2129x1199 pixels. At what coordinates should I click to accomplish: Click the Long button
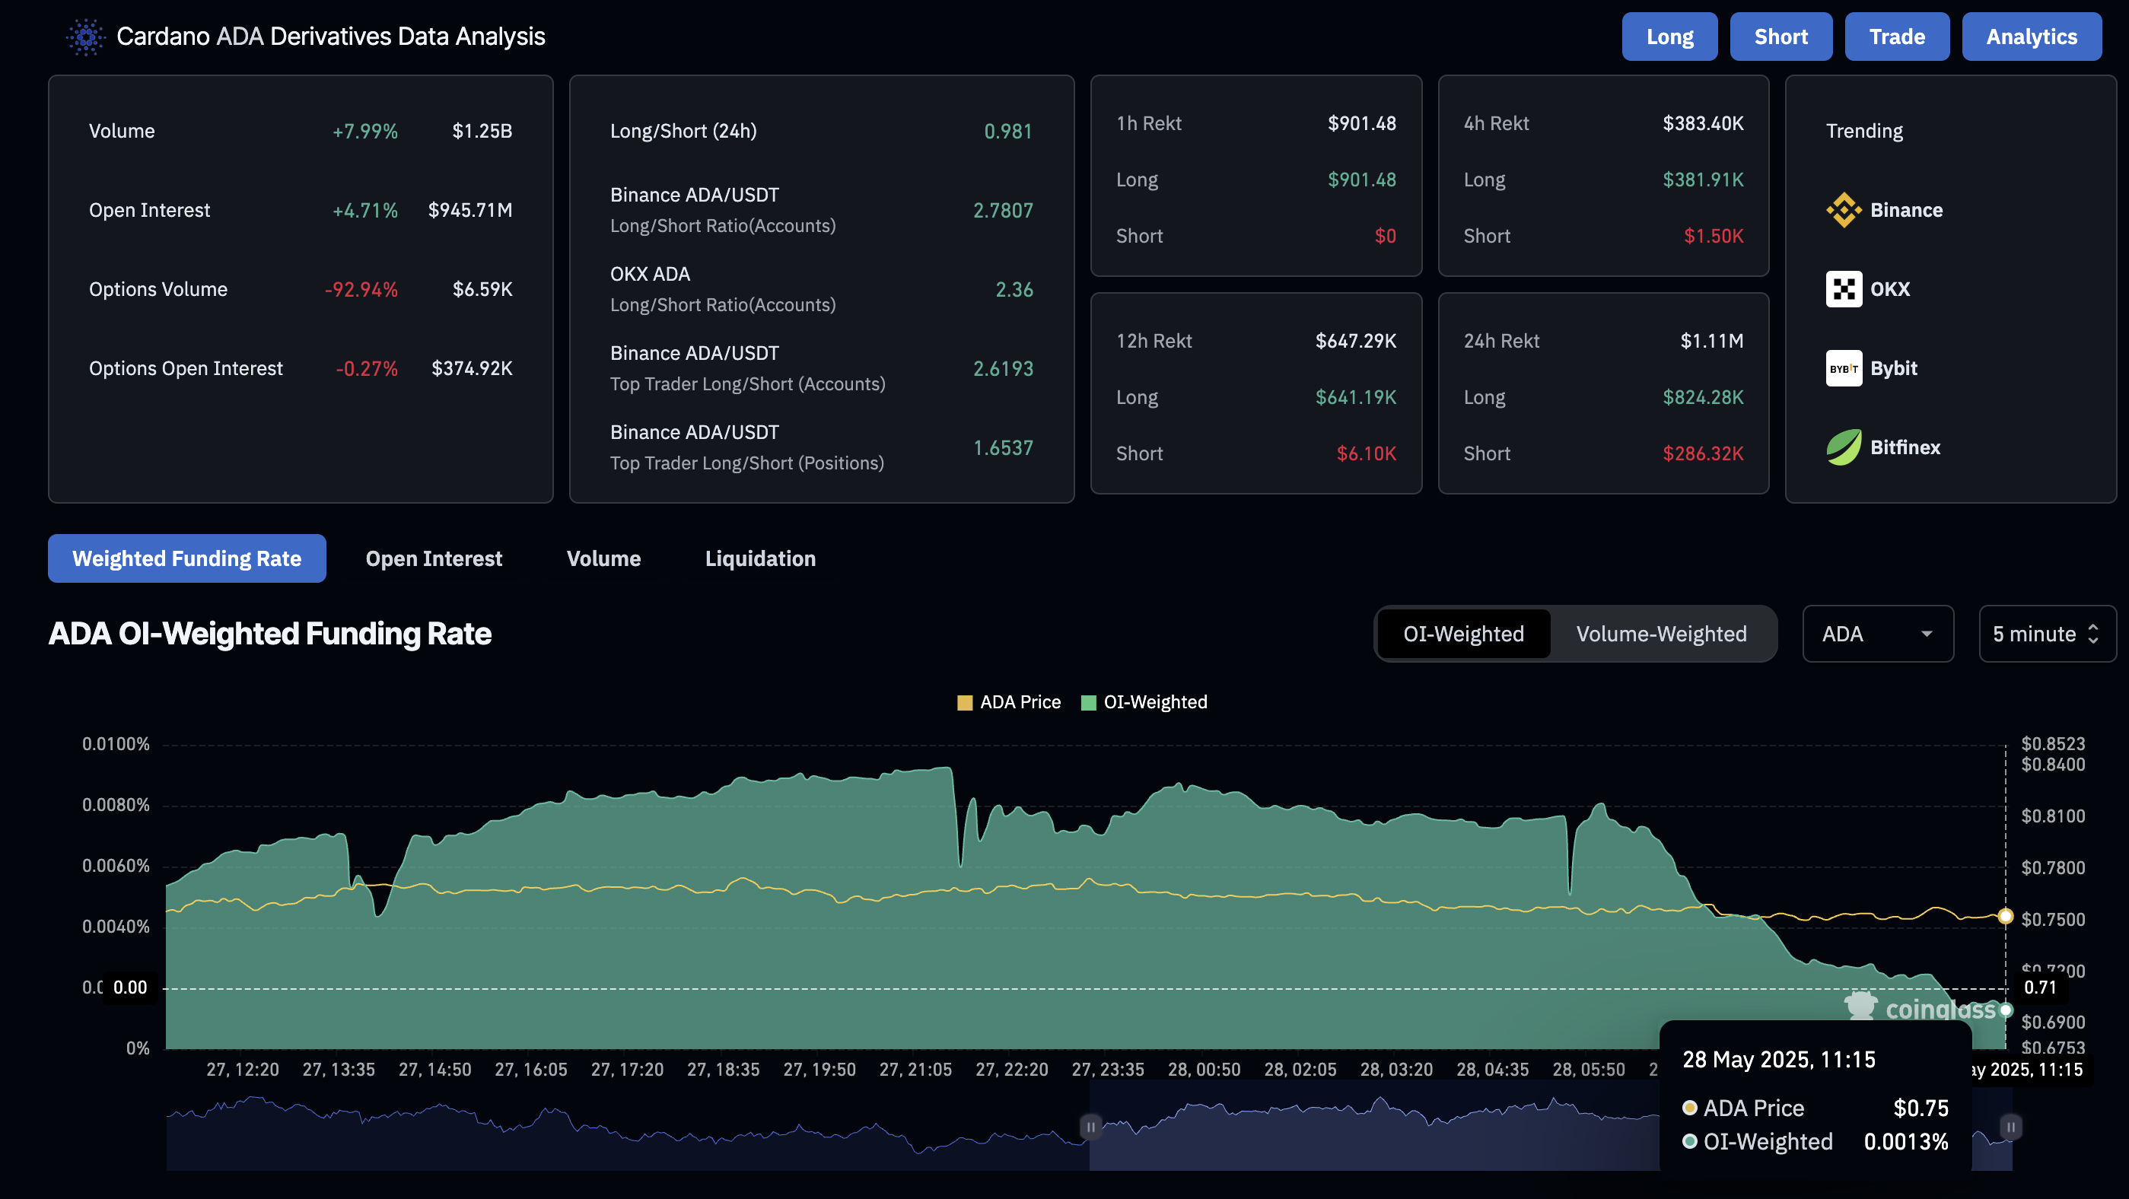[1669, 37]
